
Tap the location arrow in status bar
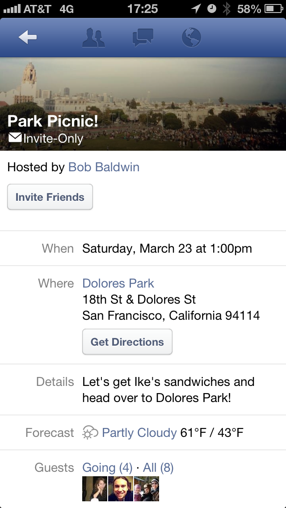pos(196,8)
